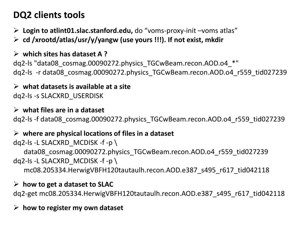Screen dimensions: 306x229
Task: Click the indented mc08.205334.HerwigVBFH120tautaulh dataset name
Action: [146, 170]
